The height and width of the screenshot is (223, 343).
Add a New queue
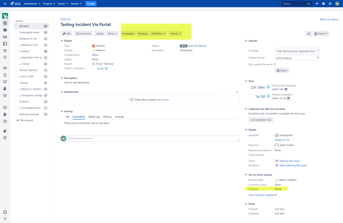(25, 120)
